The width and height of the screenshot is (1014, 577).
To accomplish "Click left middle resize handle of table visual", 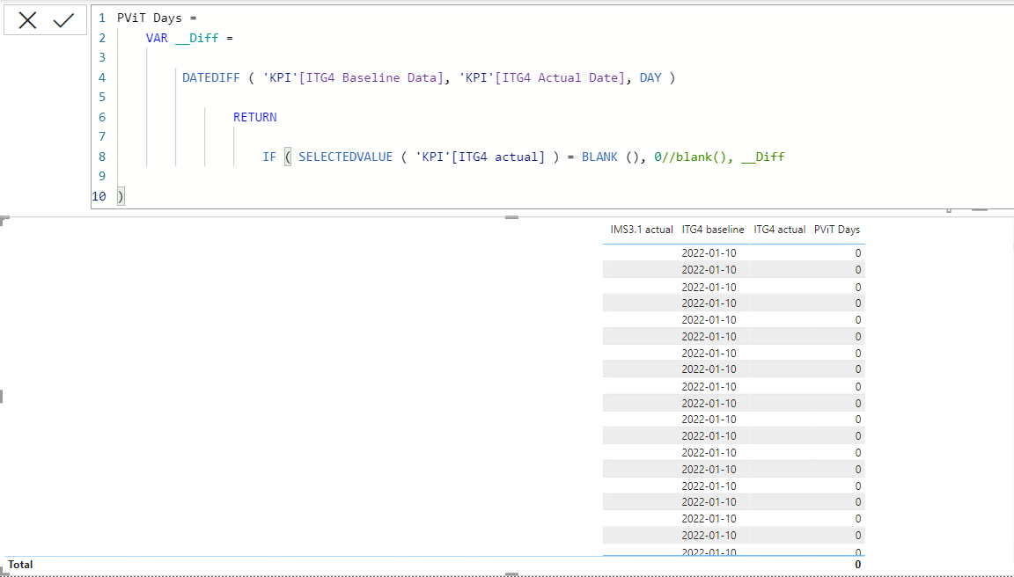I will click(2, 396).
